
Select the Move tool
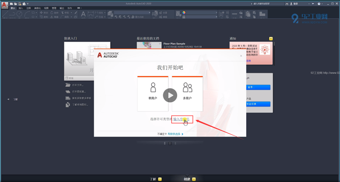coord(44,13)
